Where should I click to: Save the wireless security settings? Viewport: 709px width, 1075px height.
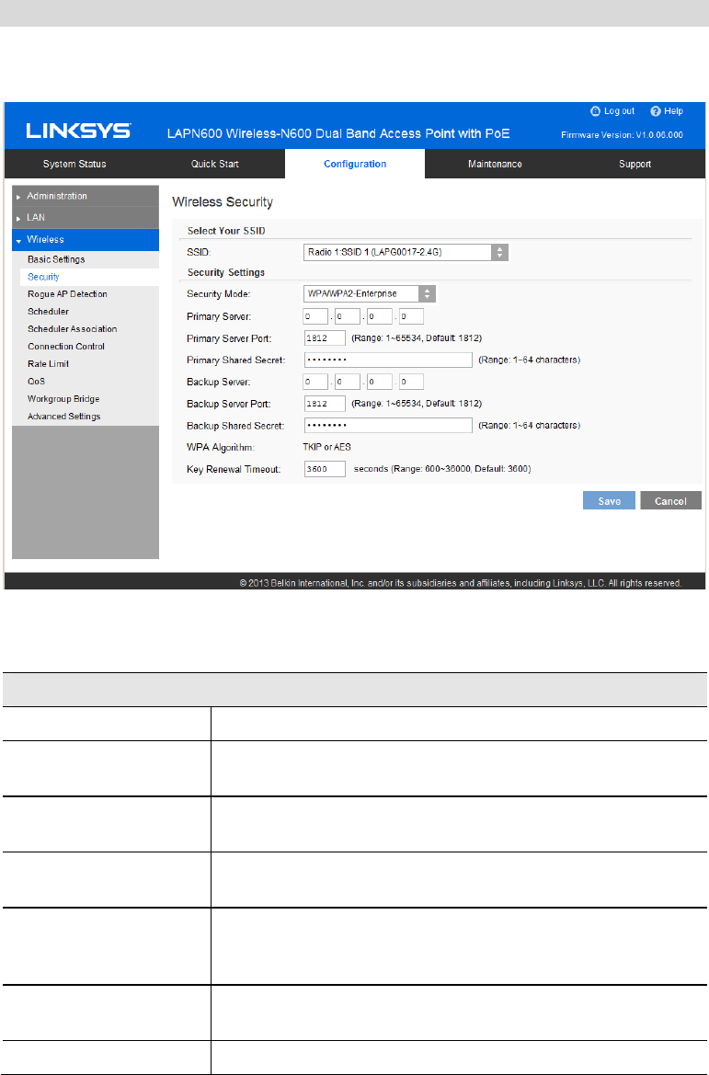click(609, 500)
